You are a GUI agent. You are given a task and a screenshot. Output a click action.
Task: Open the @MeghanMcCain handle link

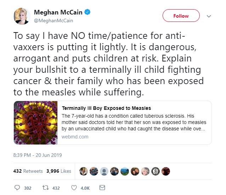click(53, 21)
